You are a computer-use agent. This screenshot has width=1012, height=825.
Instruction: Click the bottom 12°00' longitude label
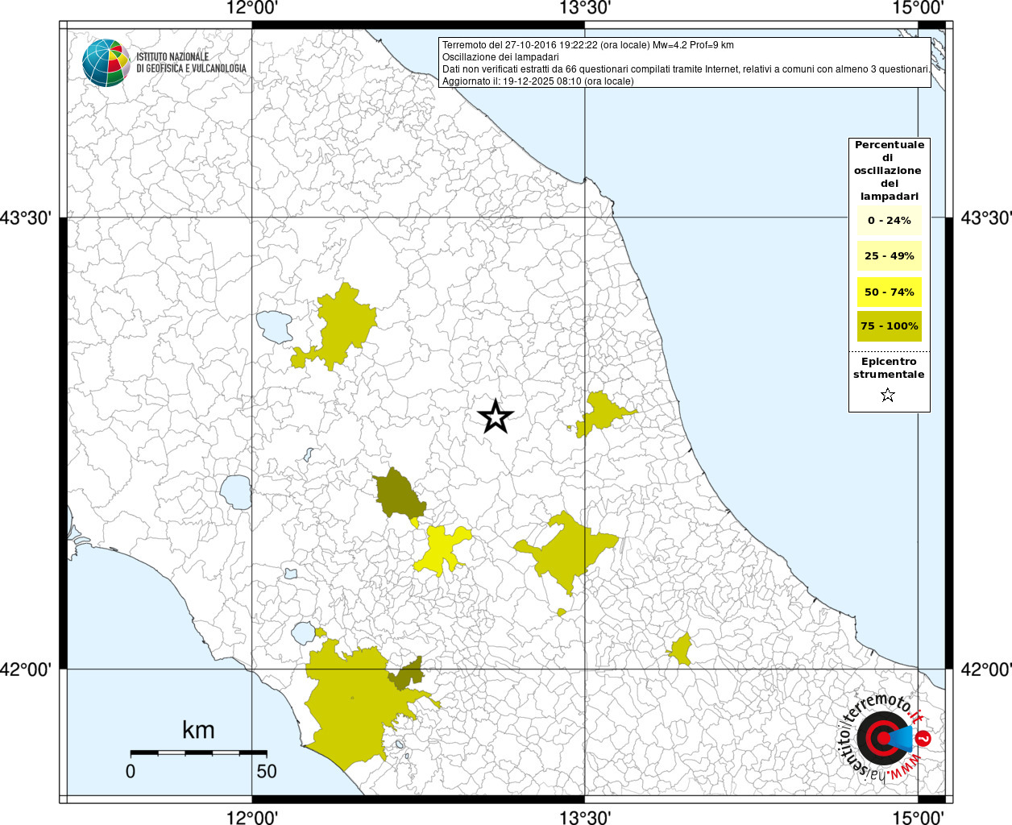252,817
